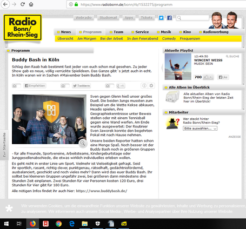The height and width of the screenshot is (229, 246).
Task: Enlarge article photo with magnifier icon
Action: [x=83, y=143]
